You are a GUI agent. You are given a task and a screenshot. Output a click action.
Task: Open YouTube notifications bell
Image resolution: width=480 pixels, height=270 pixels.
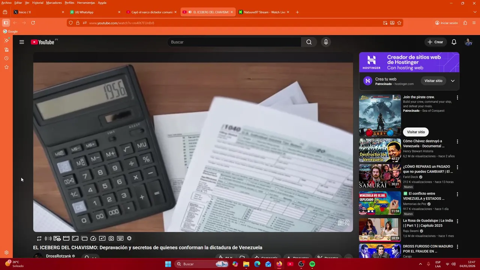454,42
